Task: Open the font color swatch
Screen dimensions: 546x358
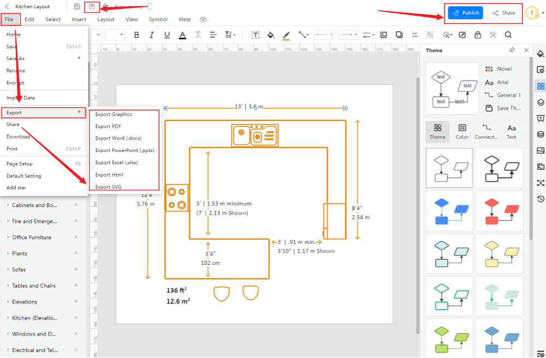Action: coord(182,34)
